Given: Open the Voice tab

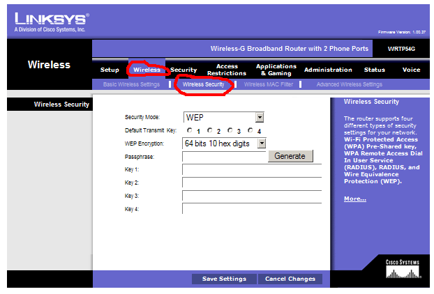Looking at the screenshot, I should (x=411, y=70).
